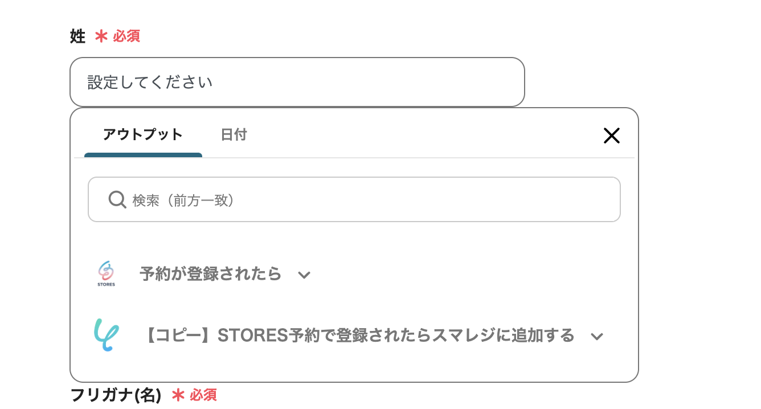Click the 姓 field label
The width and height of the screenshot is (761, 409).
pyautogui.click(x=77, y=37)
